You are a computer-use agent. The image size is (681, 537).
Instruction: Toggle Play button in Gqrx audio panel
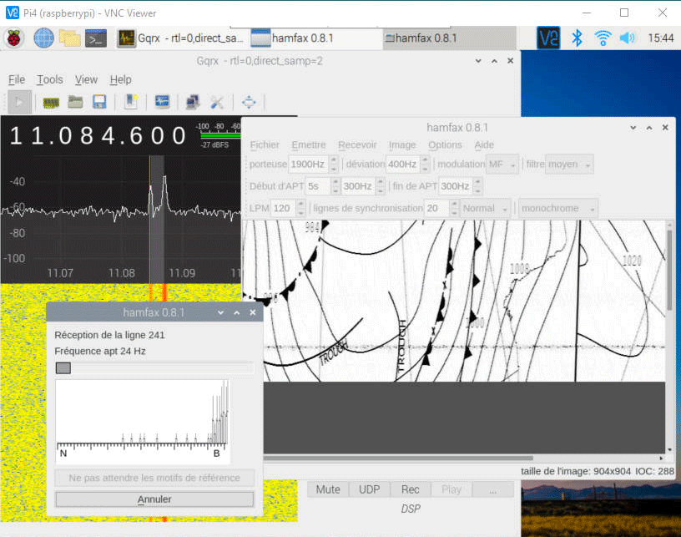[x=451, y=489]
